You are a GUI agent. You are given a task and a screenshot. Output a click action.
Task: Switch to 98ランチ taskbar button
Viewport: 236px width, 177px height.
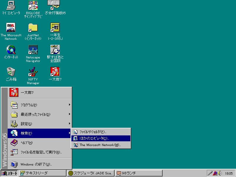pos(139,173)
